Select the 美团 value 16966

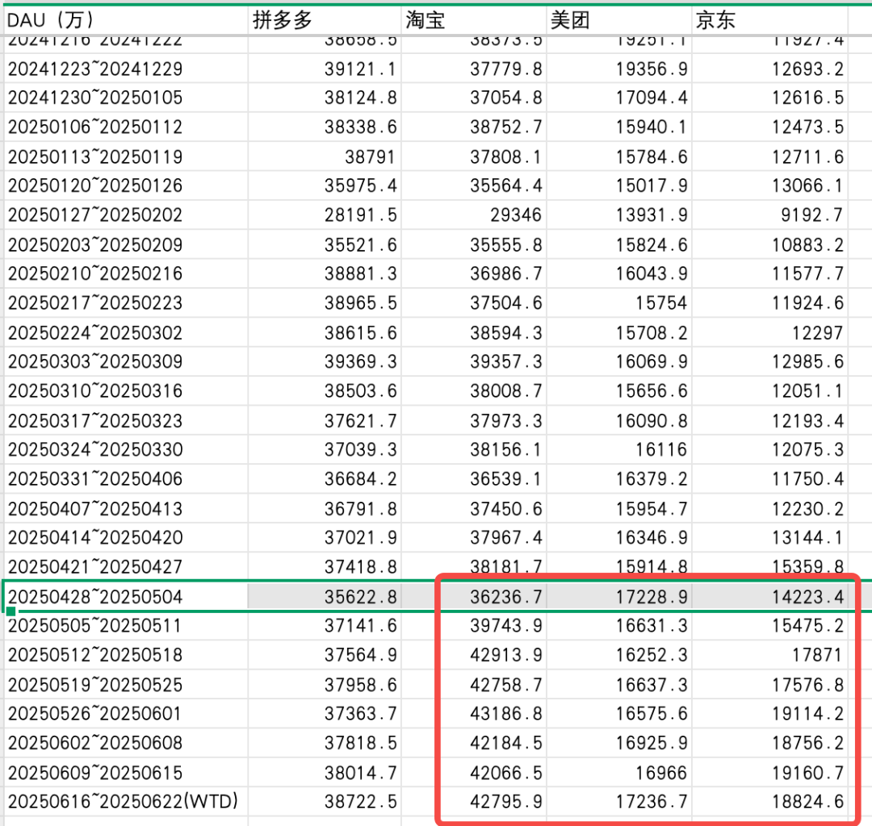[x=619, y=772]
